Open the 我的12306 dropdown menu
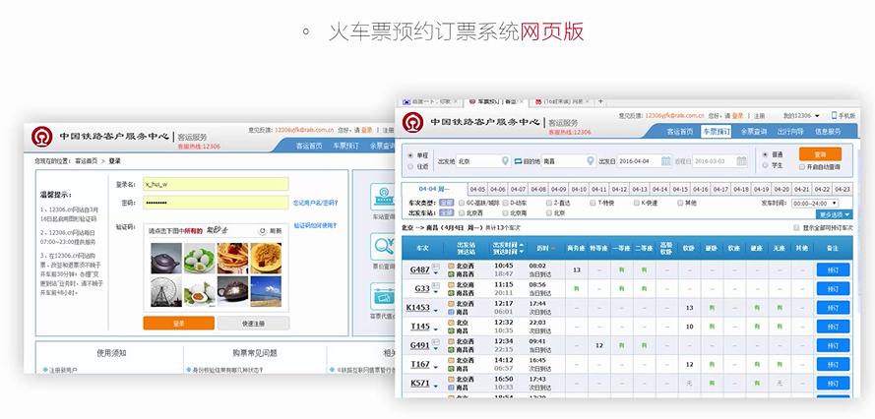 [x=801, y=115]
